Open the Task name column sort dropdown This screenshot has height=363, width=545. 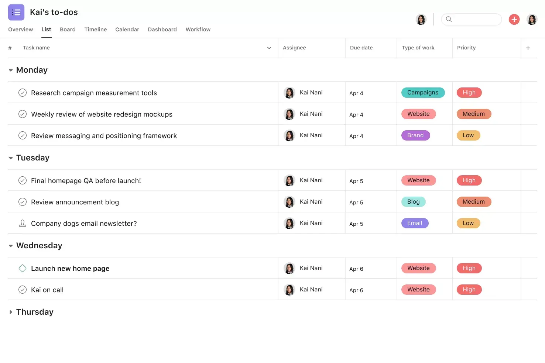269,48
